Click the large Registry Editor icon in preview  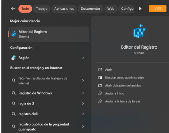tap(140, 31)
